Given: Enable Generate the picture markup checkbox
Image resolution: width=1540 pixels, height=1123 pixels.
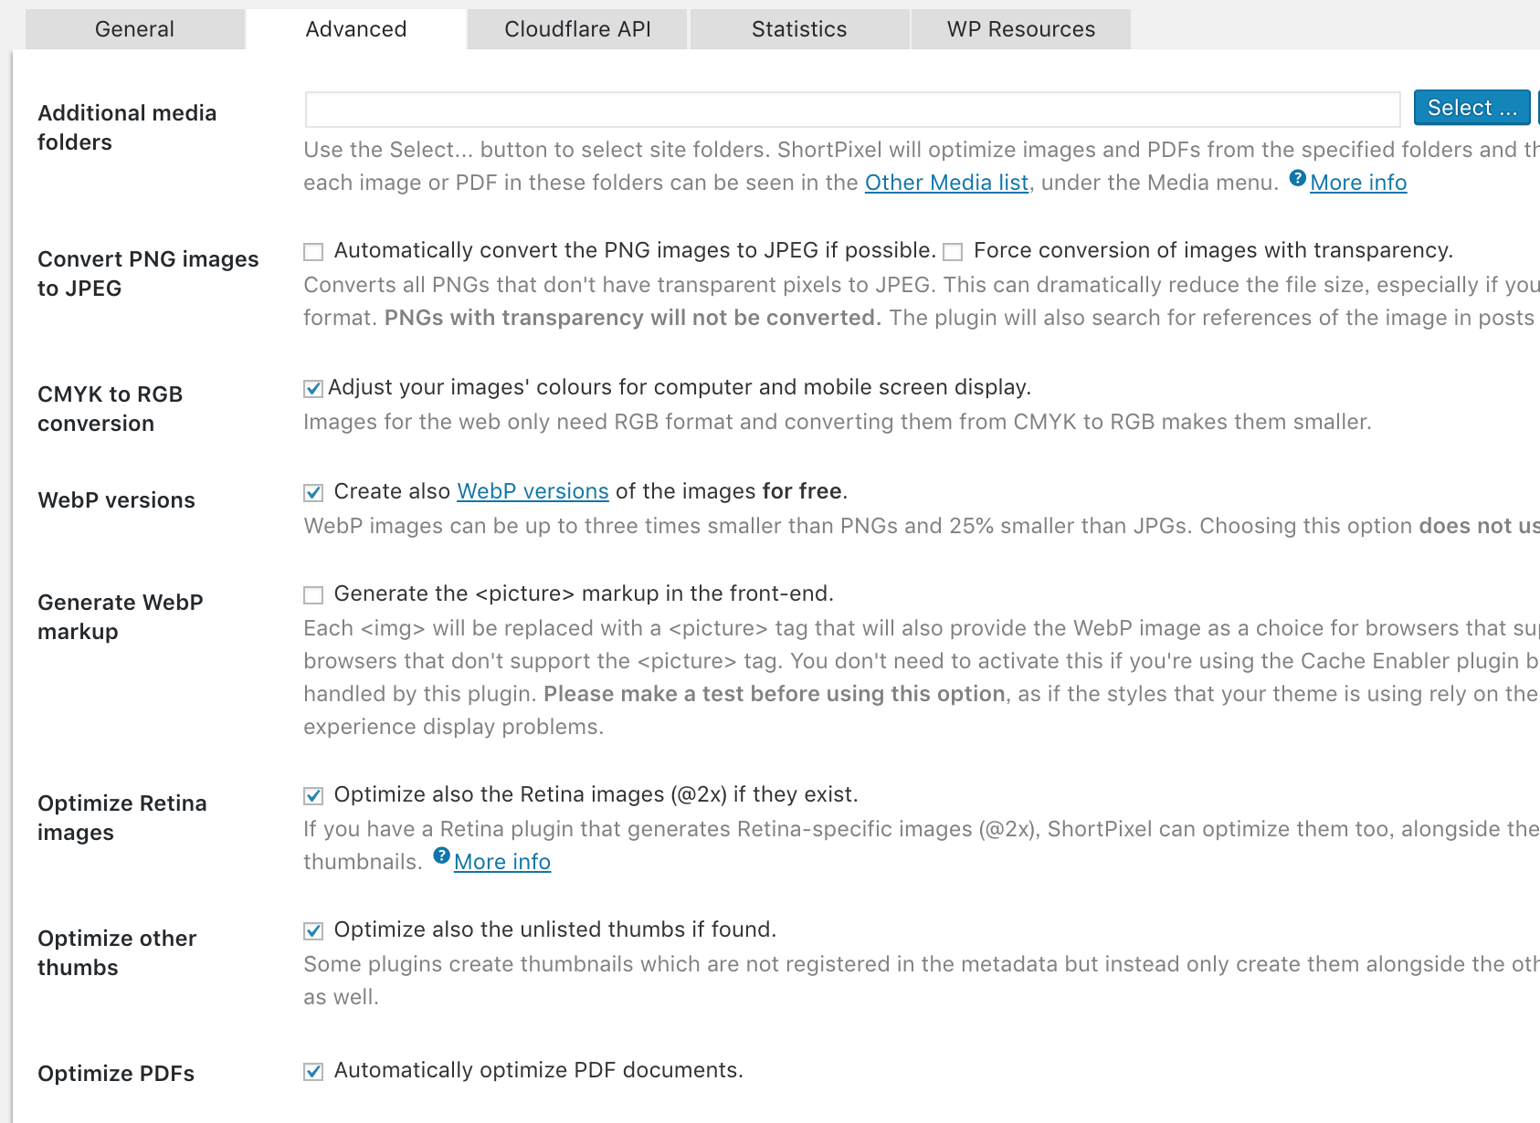Looking at the screenshot, I should 313,595.
